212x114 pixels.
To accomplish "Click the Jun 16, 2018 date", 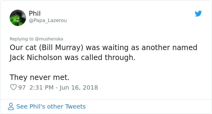I will tap(79, 87).
